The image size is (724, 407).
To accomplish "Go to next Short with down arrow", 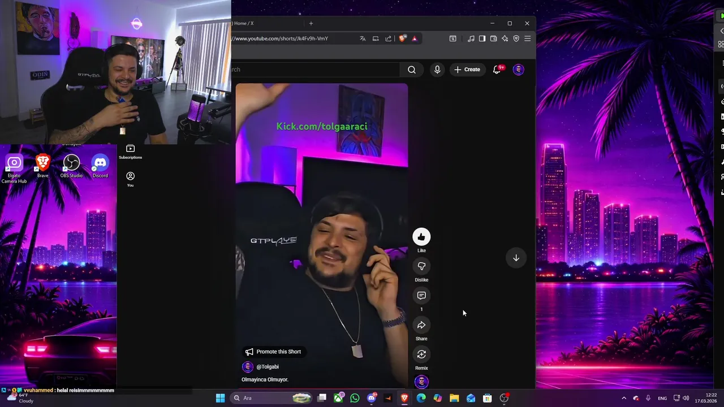I will 516,258.
